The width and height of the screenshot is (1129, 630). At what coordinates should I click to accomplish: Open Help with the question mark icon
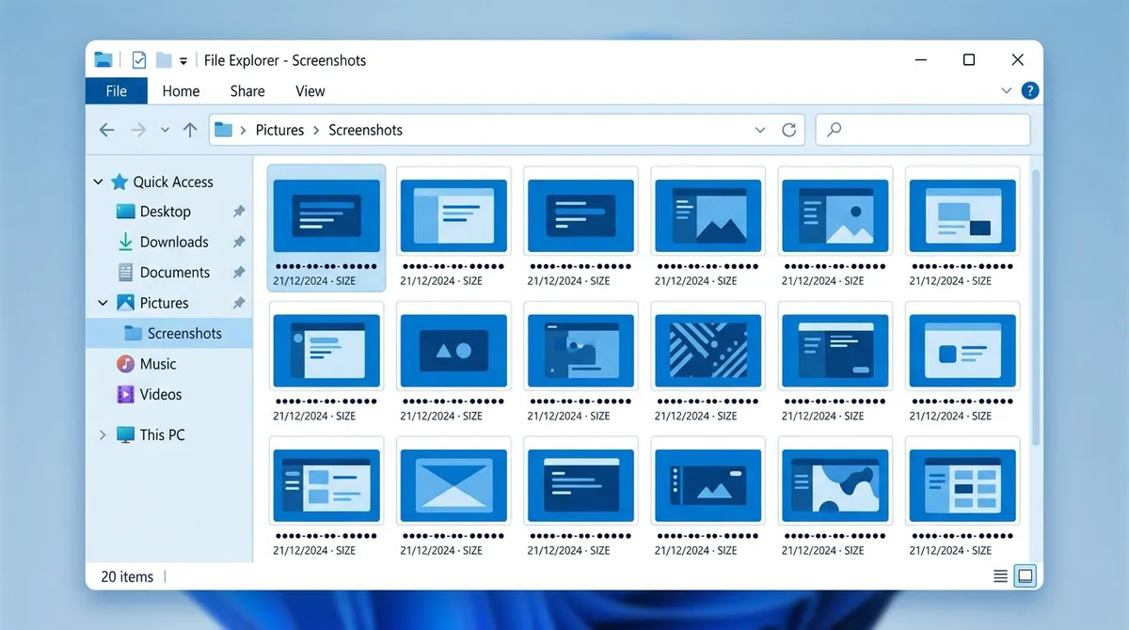point(1030,91)
